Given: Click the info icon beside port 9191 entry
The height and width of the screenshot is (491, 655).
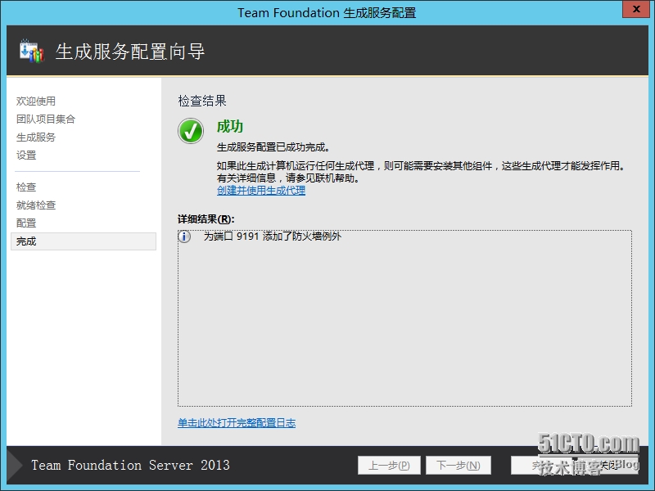Looking at the screenshot, I should point(184,236).
